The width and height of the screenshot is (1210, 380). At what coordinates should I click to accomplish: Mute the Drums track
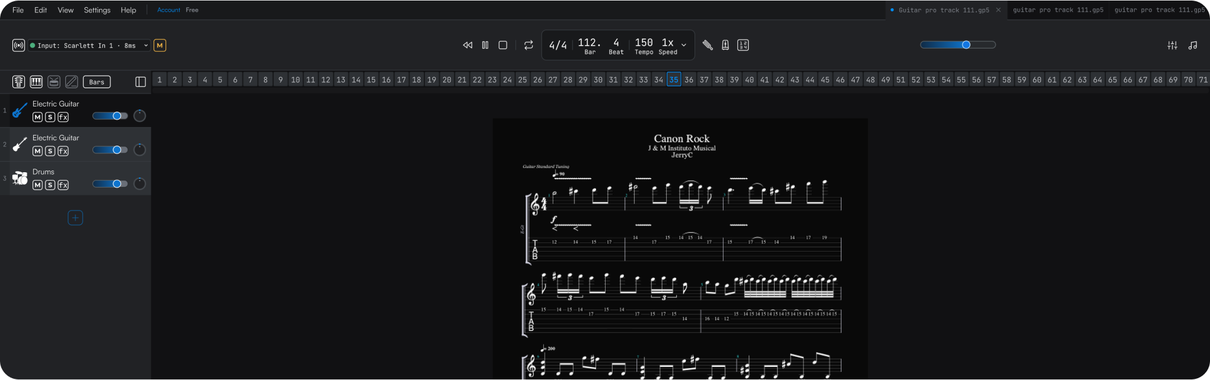37,185
